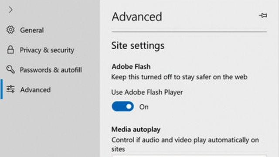Open the Media autoplay dropdown at bottom edge
Viewport: 279px width, 157px height.
189,156
